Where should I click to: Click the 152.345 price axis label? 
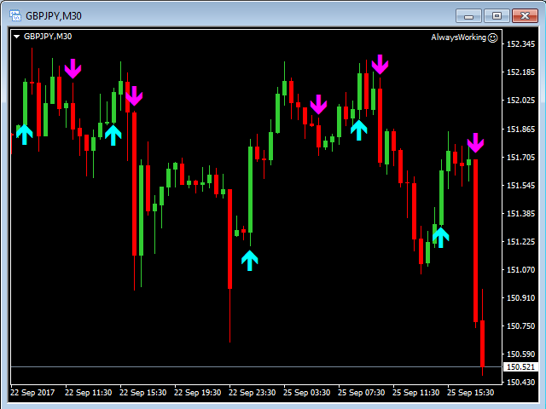coord(520,44)
